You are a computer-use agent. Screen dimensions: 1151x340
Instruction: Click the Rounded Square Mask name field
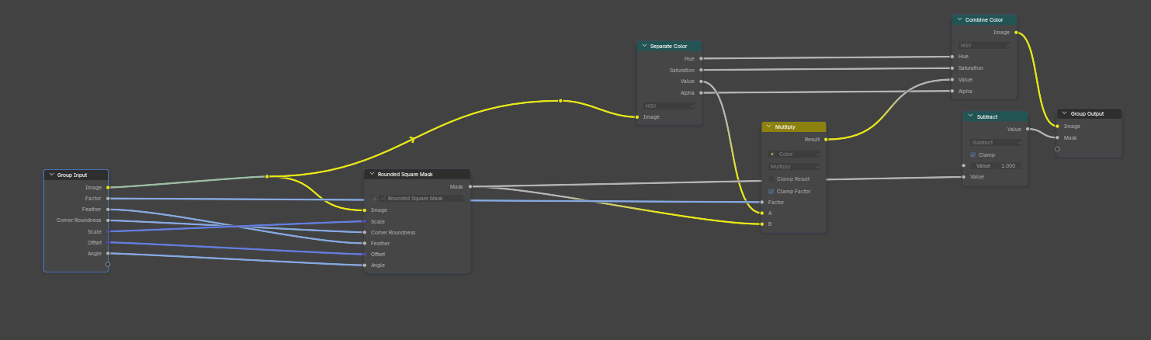pyautogui.click(x=425, y=199)
